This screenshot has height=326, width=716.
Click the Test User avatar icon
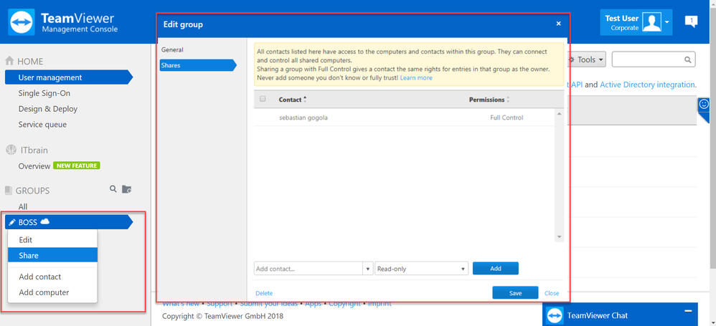651,22
